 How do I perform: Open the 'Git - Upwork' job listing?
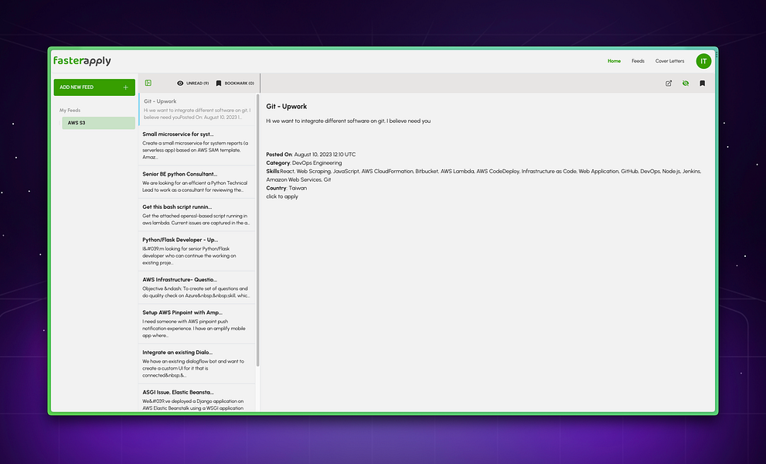(197, 109)
